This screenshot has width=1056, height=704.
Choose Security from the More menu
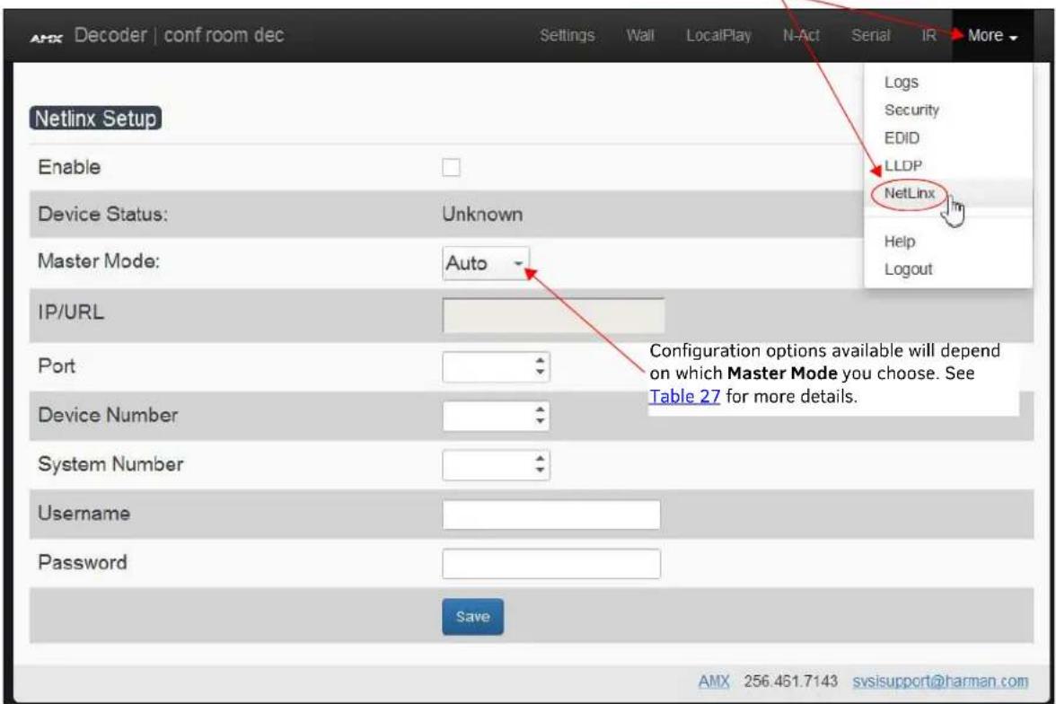pos(911,110)
